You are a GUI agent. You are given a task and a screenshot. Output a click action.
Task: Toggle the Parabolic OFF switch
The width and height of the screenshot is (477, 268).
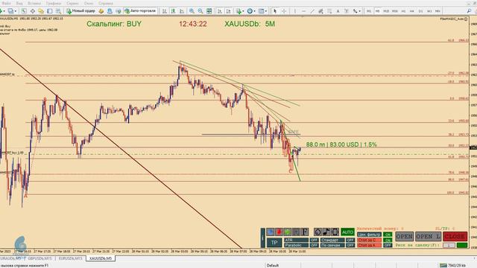[x=315, y=245]
